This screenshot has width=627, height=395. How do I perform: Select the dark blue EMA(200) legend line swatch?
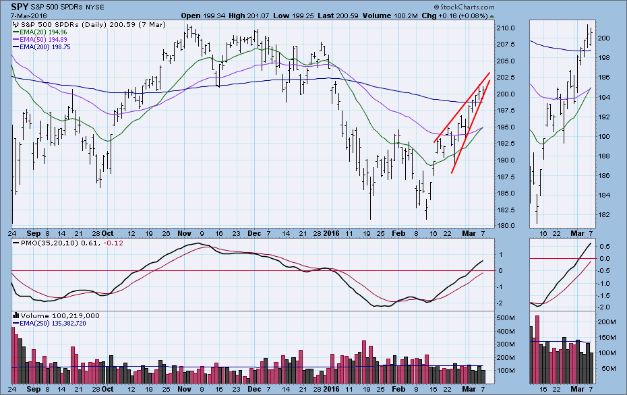(x=16, y=47)
